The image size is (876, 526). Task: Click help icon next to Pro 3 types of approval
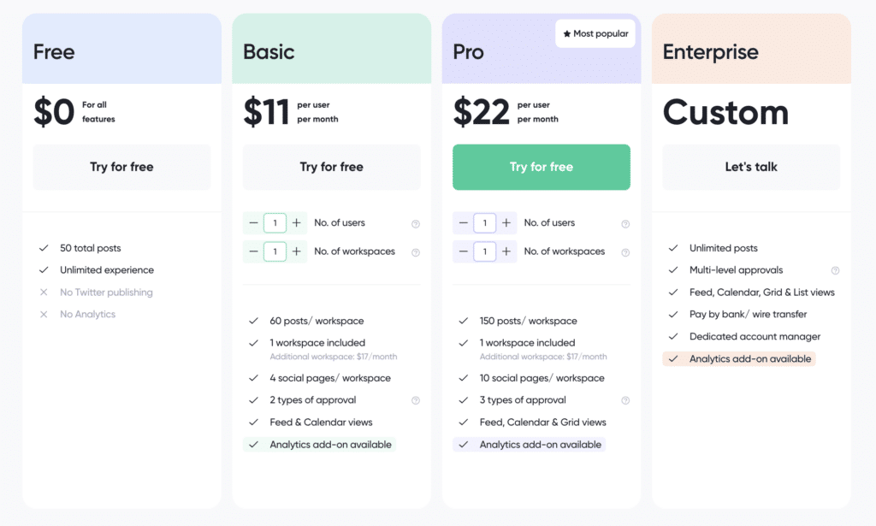pyautogui.click(x=625, y=400)
